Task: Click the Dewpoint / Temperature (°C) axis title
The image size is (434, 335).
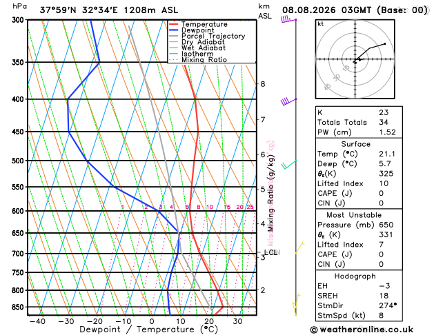Action: click(x=148, y=329)
